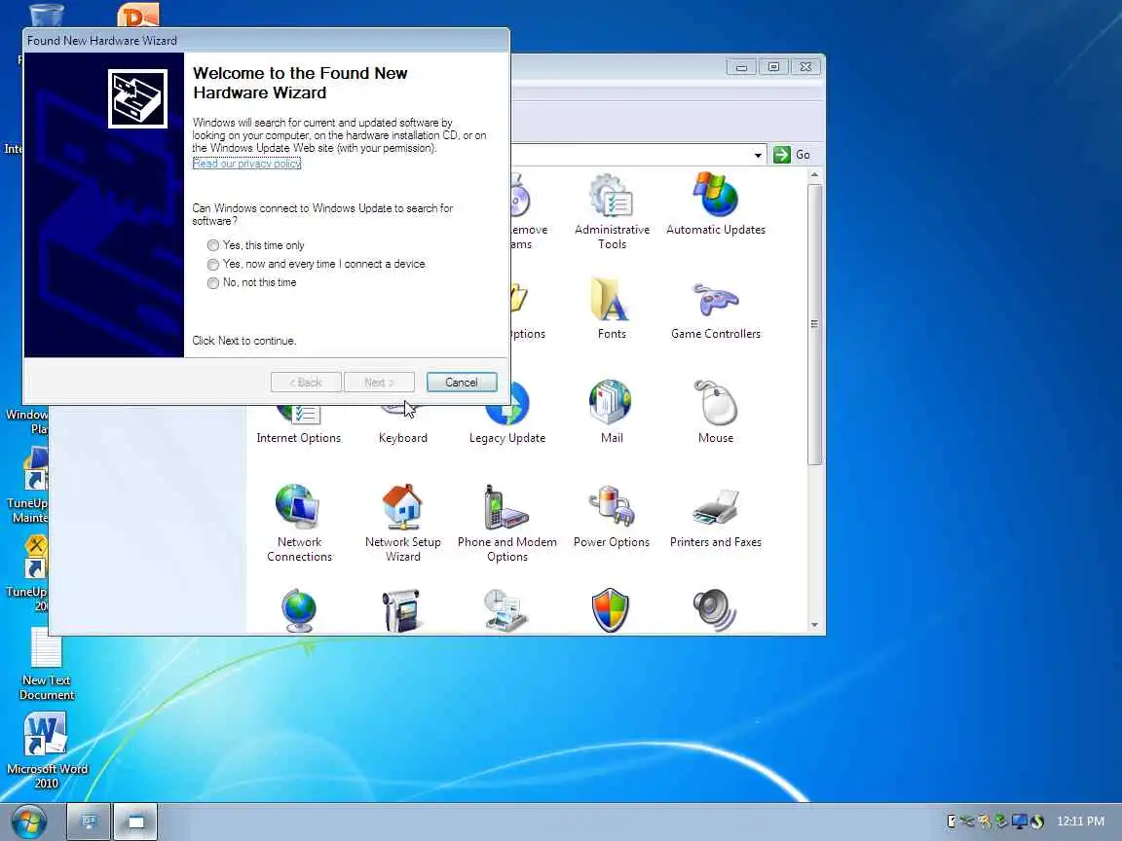Open the 'Read our privacy policy' link

pyautogui.click(x=246, y=164)
